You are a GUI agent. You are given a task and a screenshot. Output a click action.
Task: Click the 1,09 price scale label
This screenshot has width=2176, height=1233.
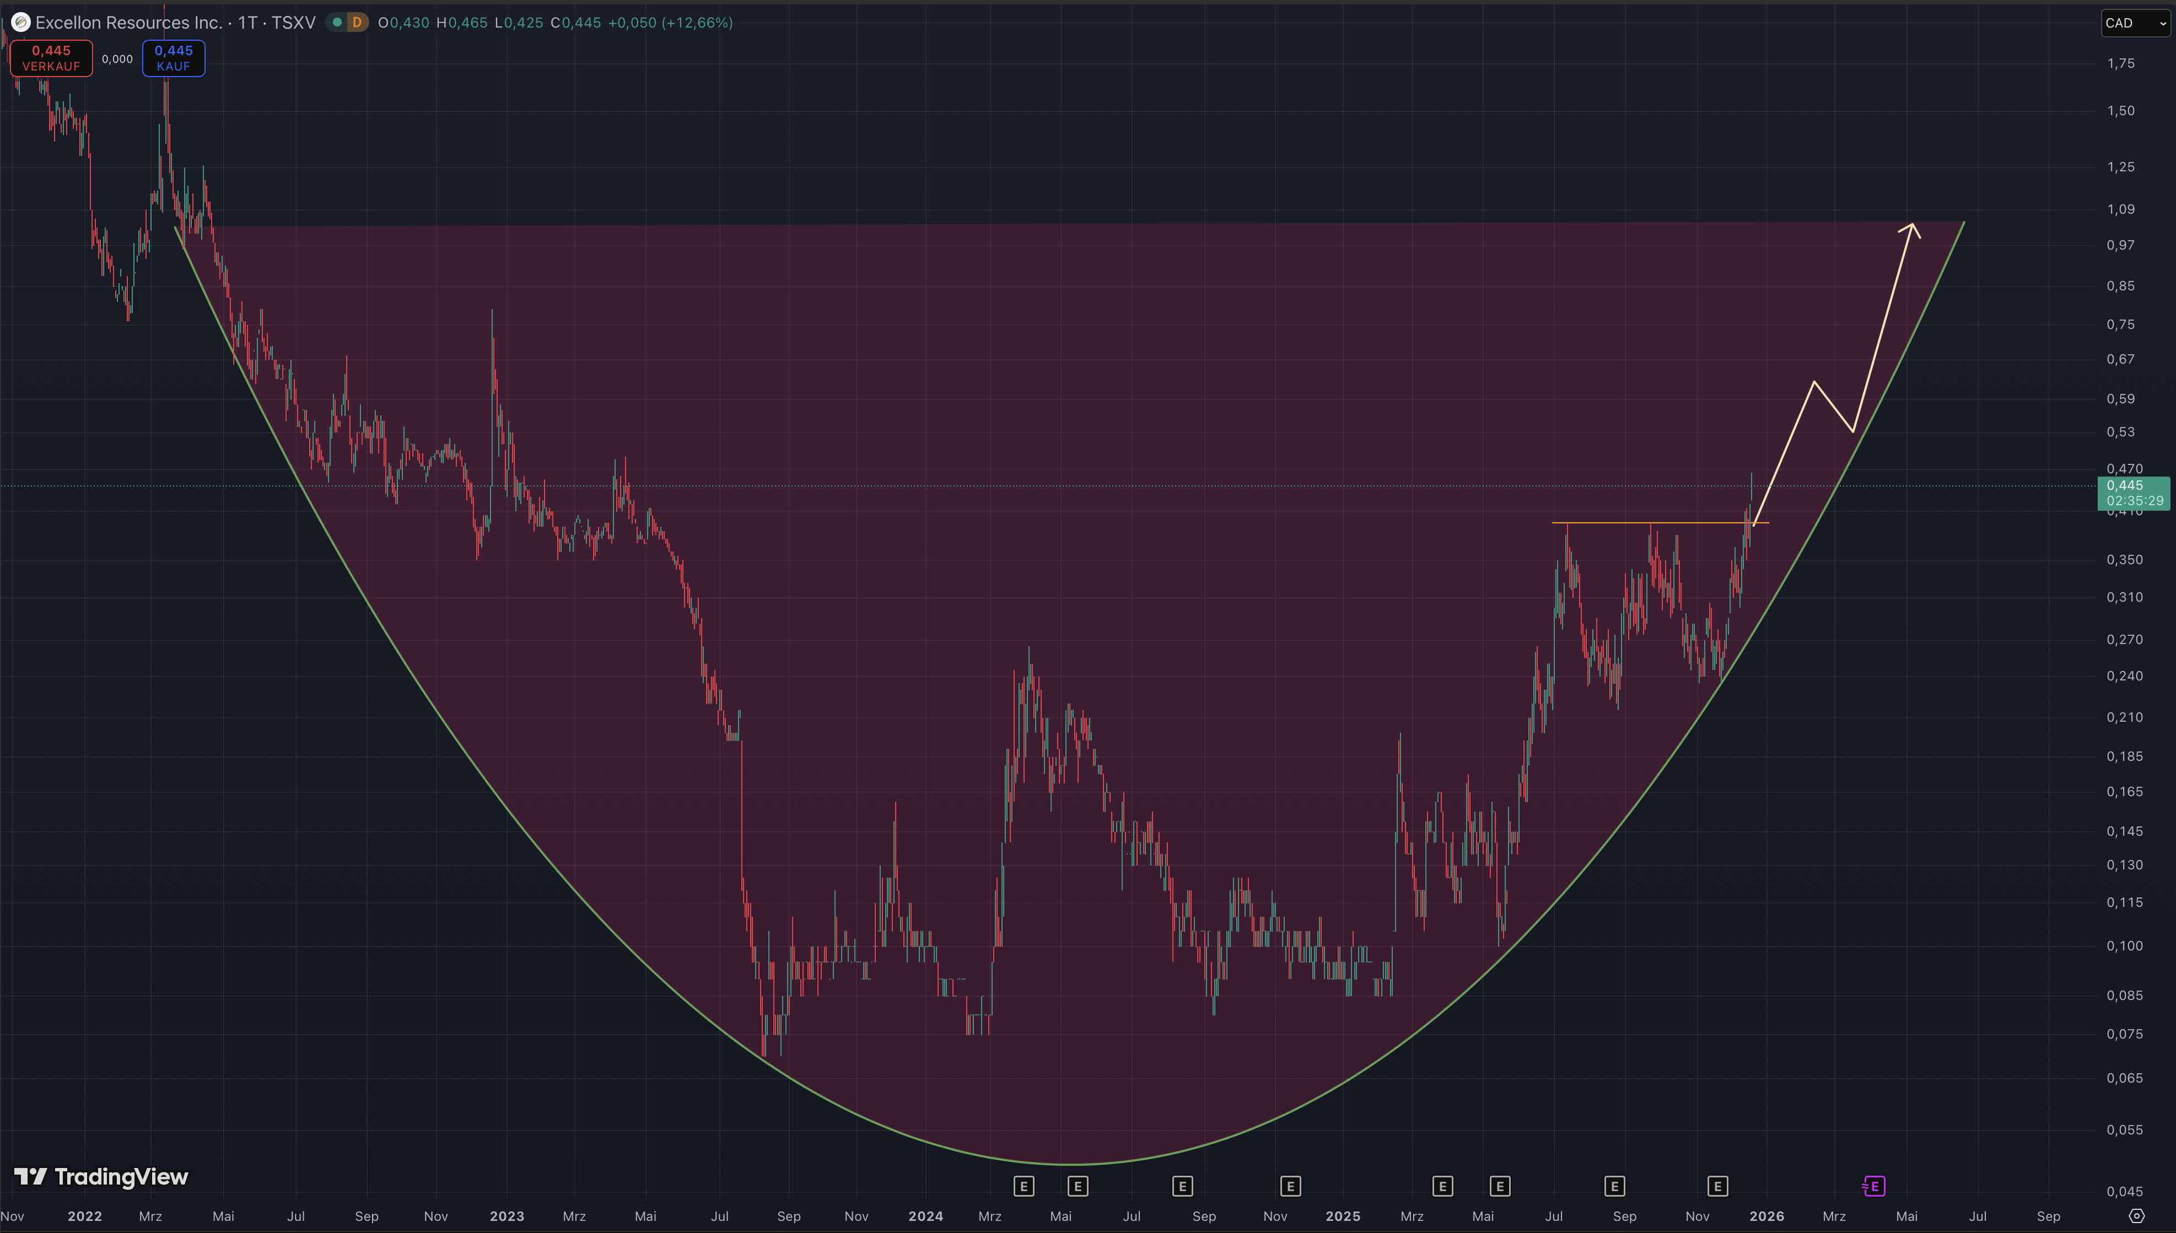pyautogui.click(x=2121, y=209)
